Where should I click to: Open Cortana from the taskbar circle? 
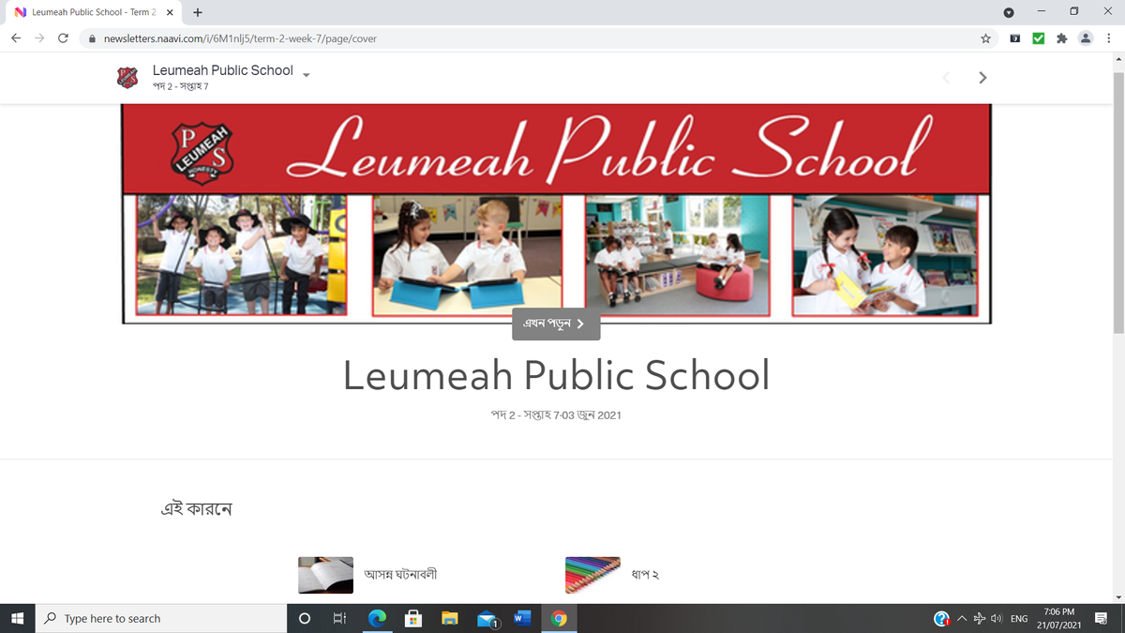305,618
